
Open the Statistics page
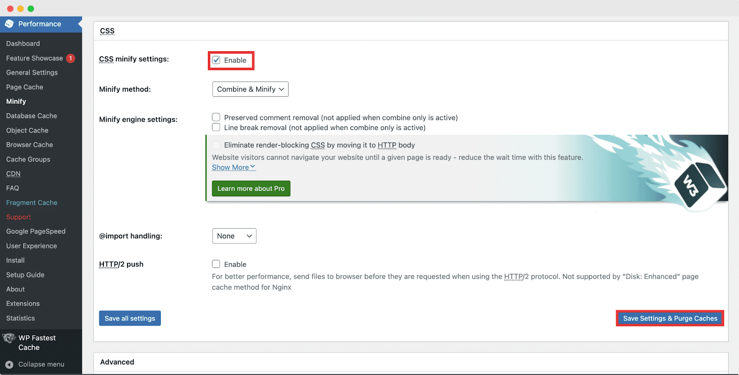(20, 318)
